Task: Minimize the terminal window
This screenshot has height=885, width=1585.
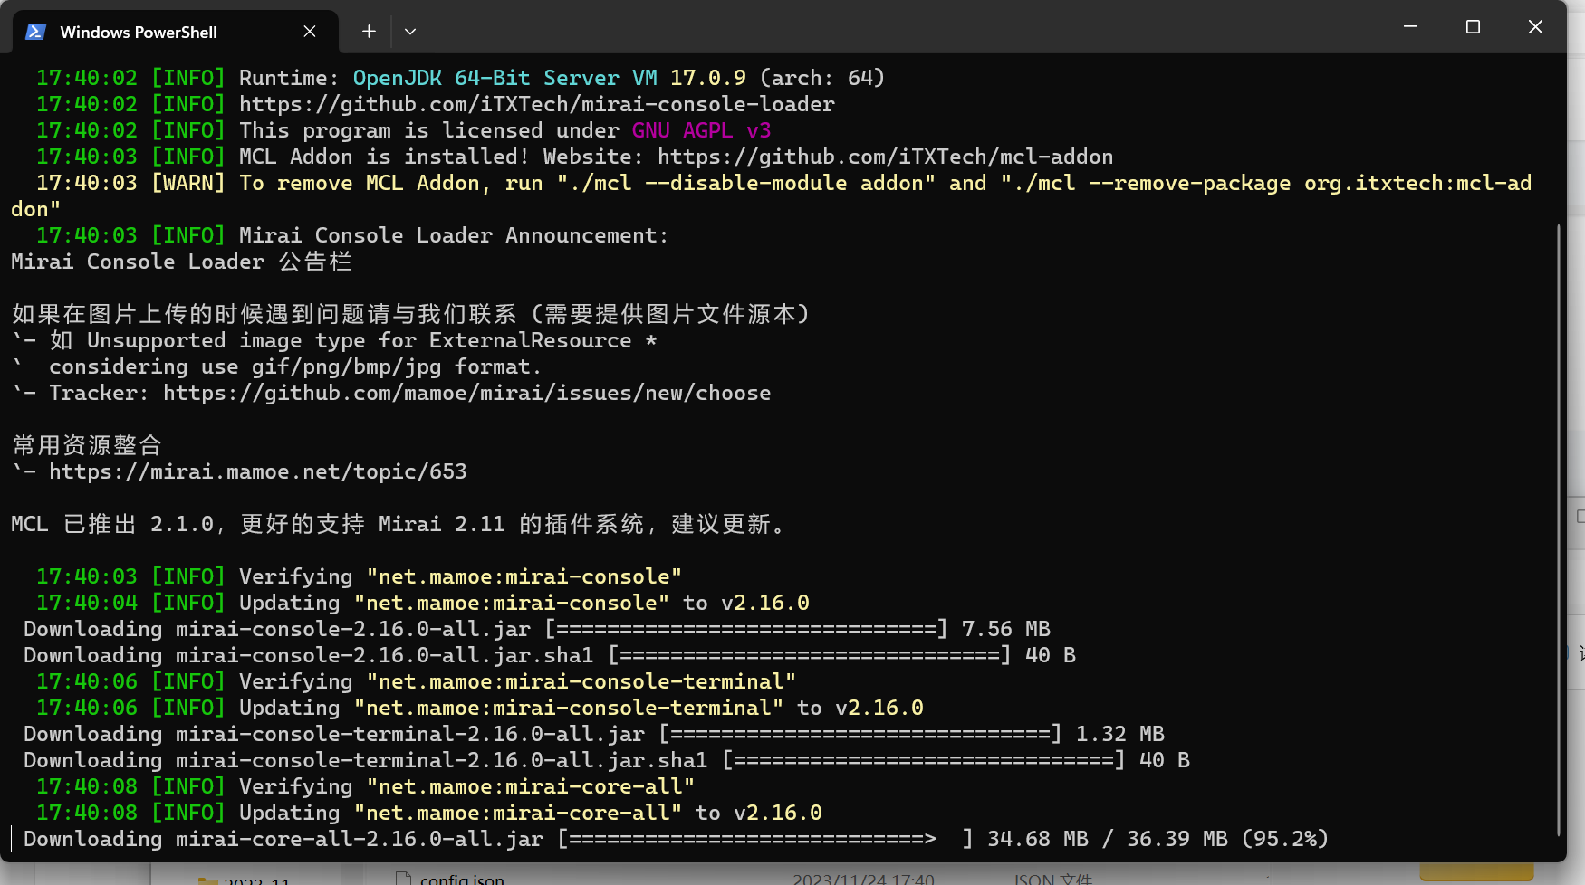Action: (x=1410, y=27)
